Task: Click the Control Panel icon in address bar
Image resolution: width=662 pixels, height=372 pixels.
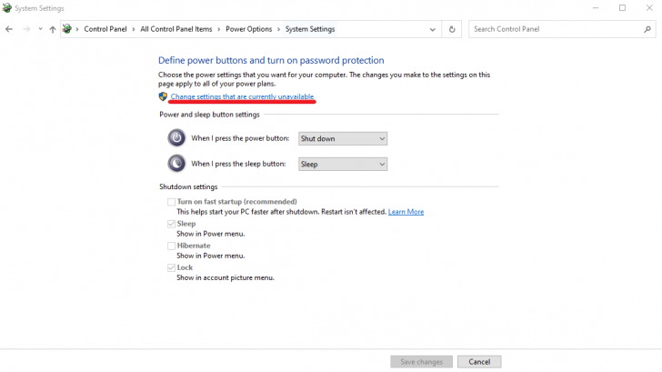Action: (x=67, y=29)
